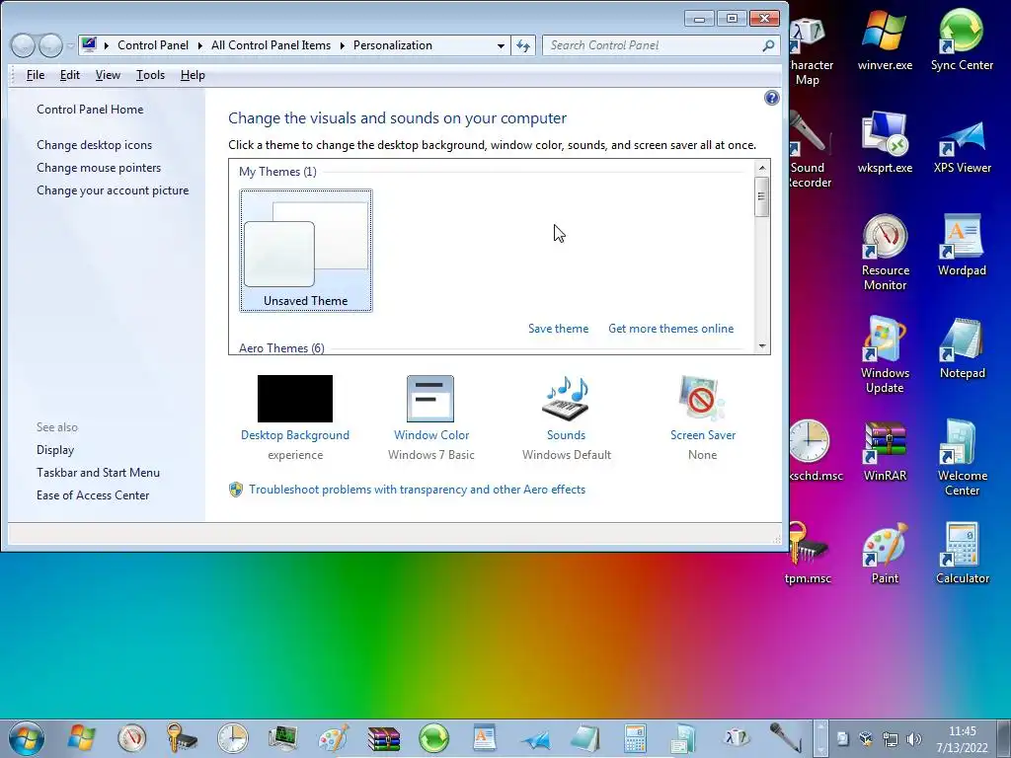
Task: Expand the arrow before Control Panel breadcrumb
Action: coord(106,45)
